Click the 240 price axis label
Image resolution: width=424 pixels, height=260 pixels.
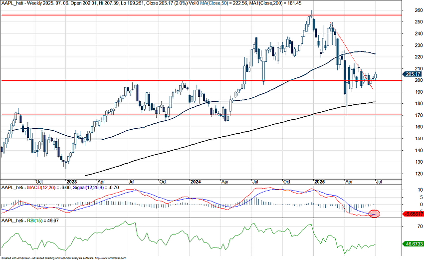point(419,34)
